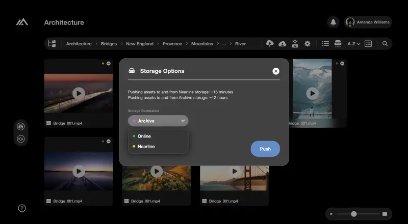The height and width of the screenshot is (224, 408).
Task: Toggle the folder tree panel icon
Action: click(x=52, y=44)
